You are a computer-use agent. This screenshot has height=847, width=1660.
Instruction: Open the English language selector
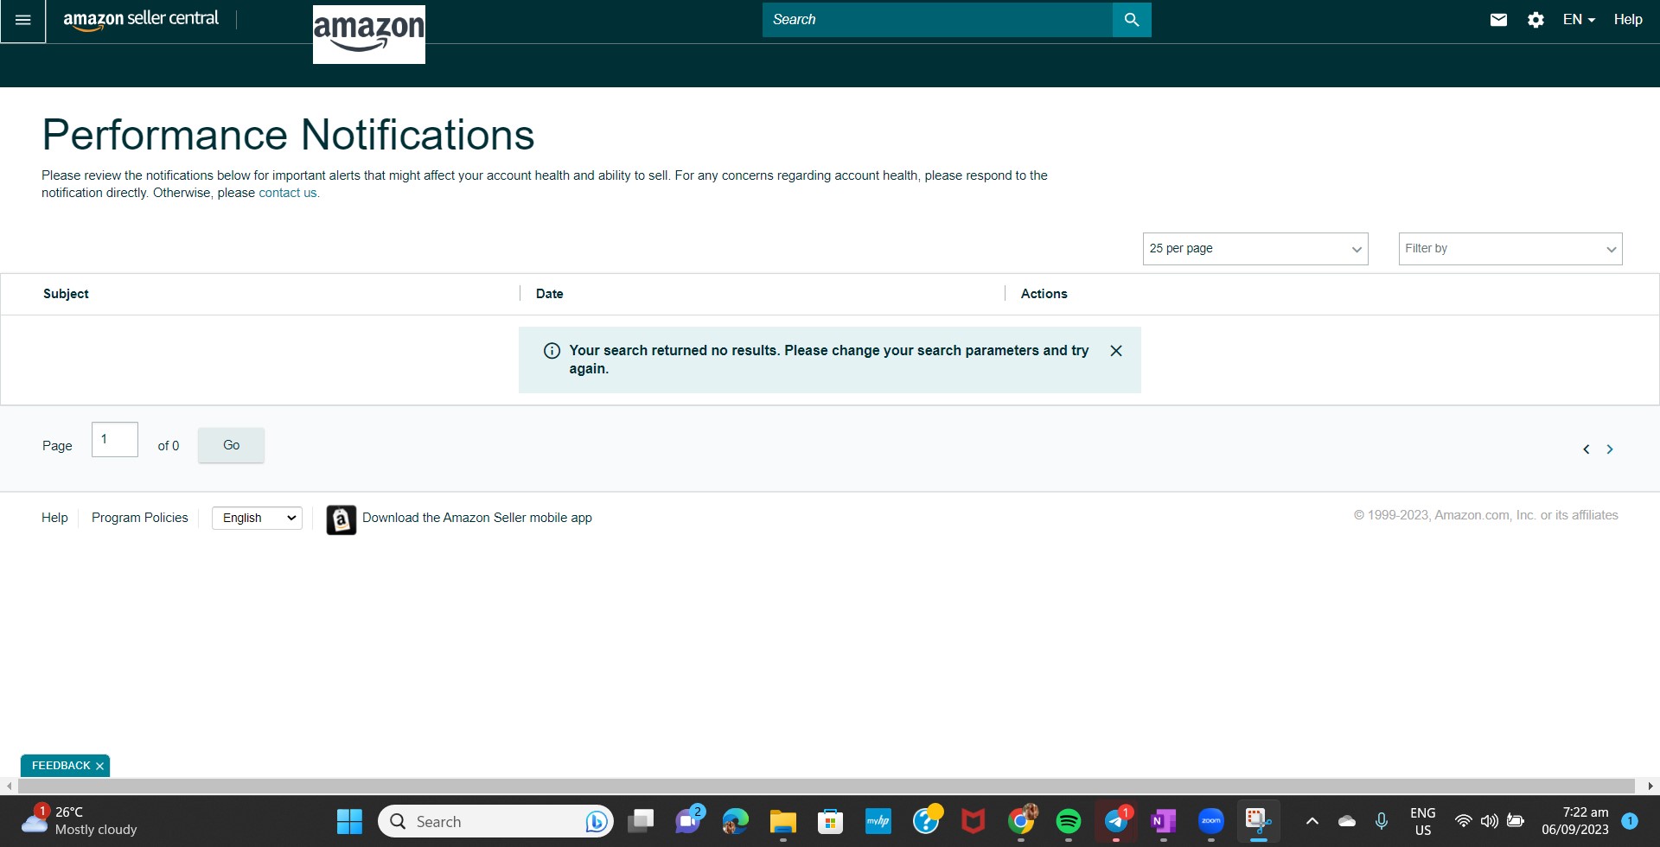click(257, 518)
